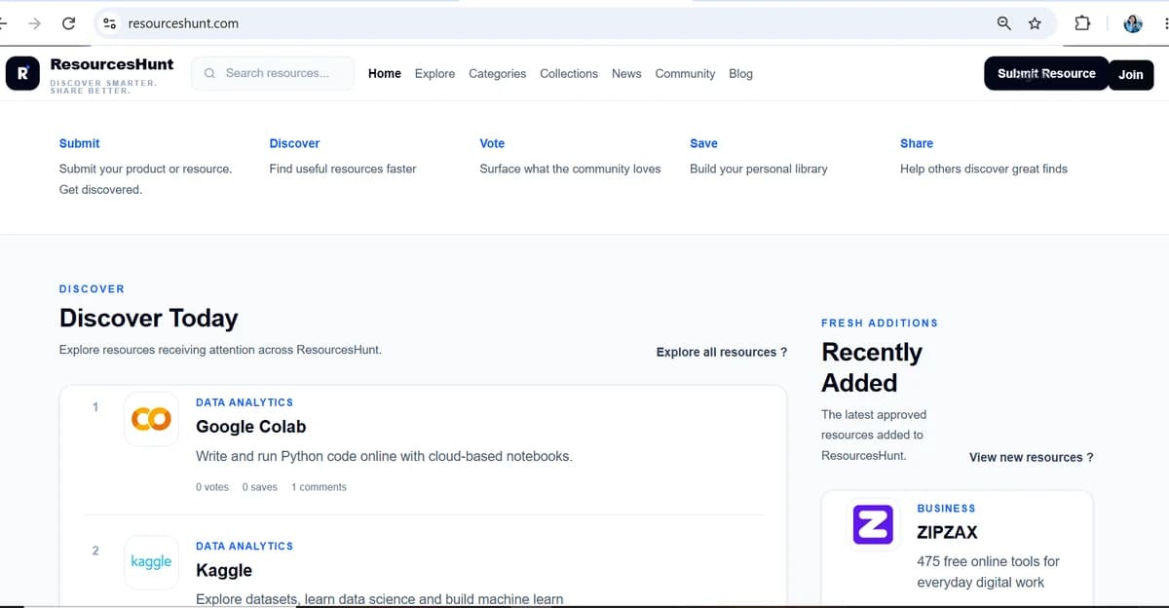Click the 0 saves count for Google Colab
The height and width of the screenshot is (608, 1169).
click(260, 487)
